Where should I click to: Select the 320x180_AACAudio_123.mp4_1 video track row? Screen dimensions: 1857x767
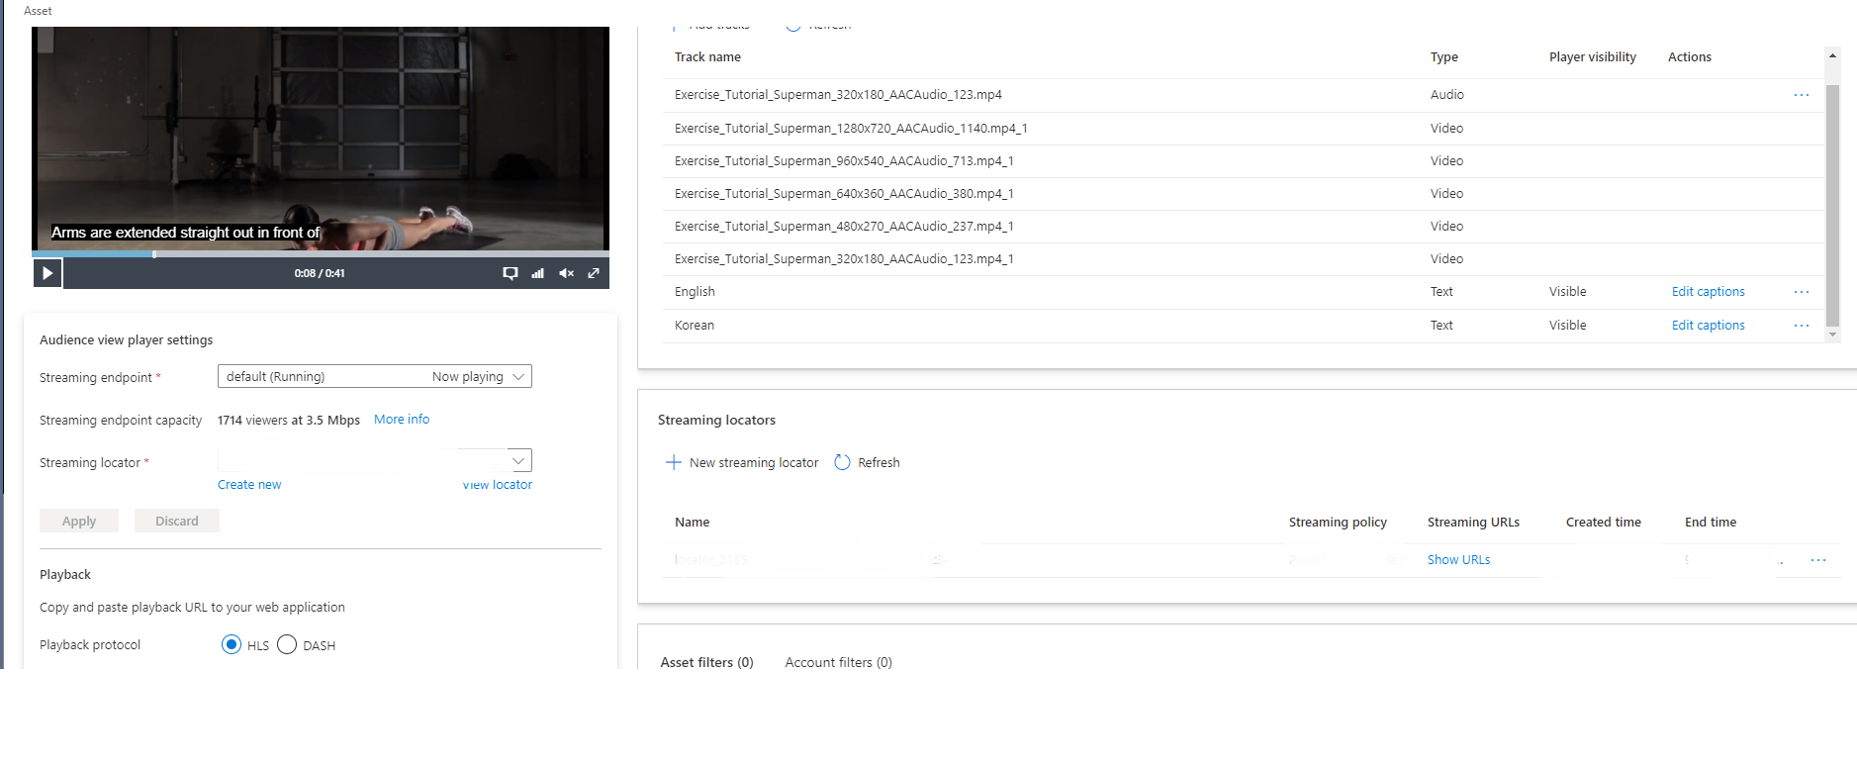(x=1243, y=259)
